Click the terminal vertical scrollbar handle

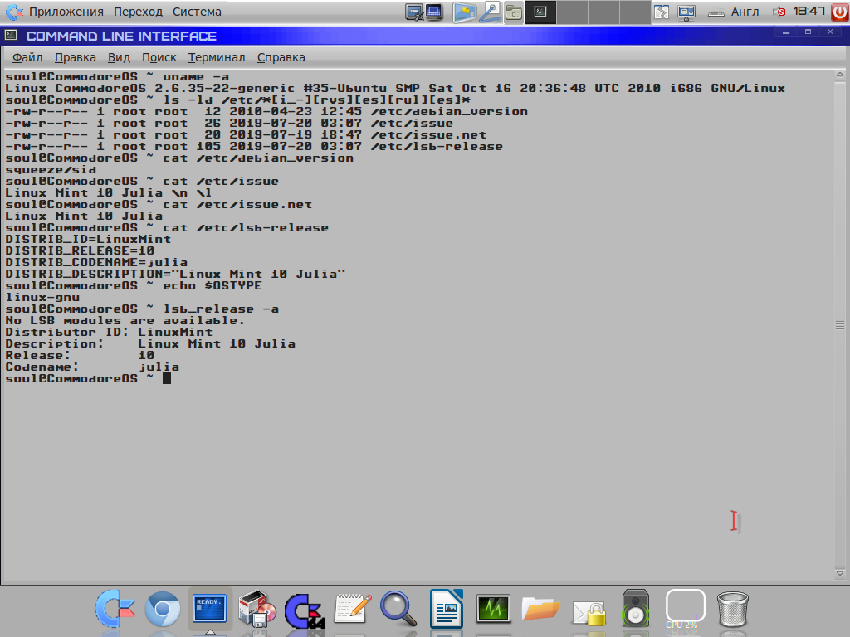840,324
